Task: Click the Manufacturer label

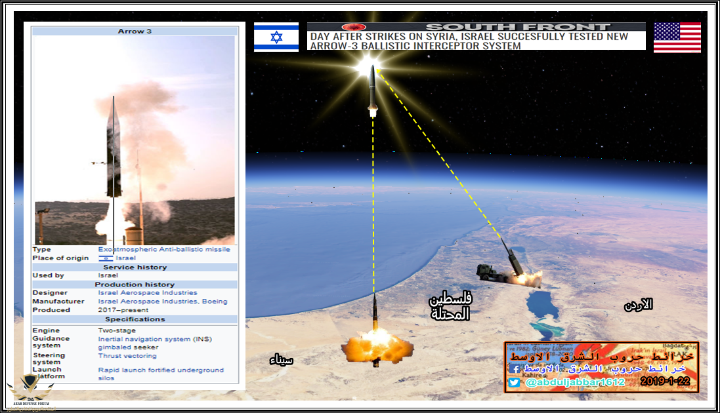Action: 58,302
